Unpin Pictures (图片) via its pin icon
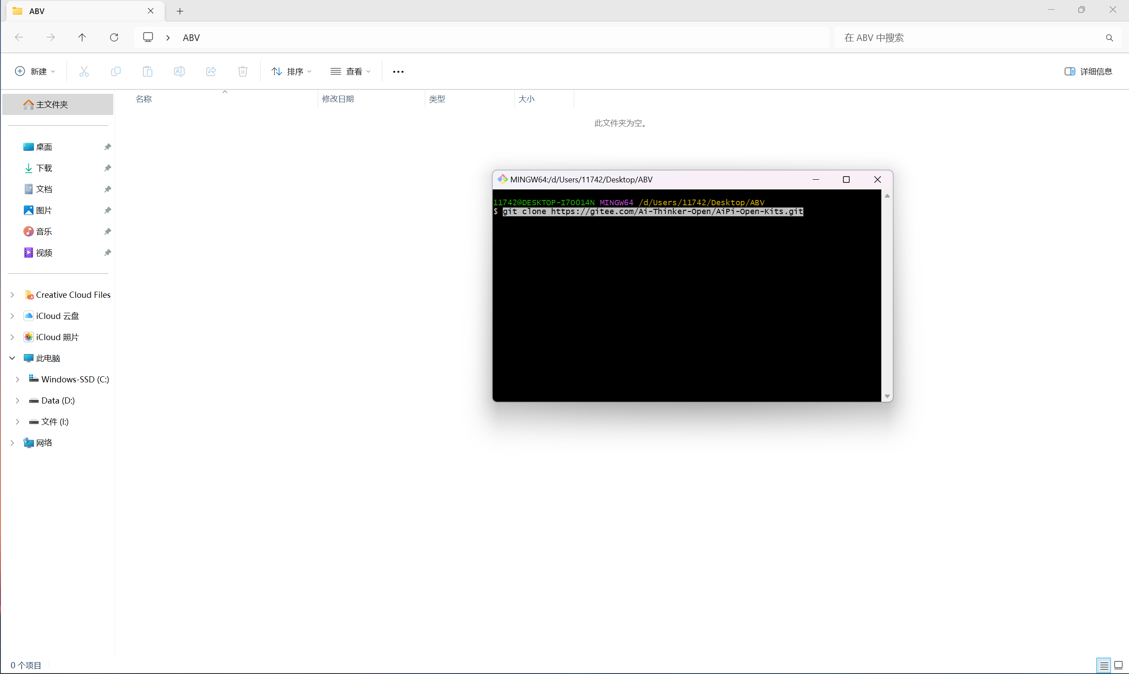The height and width of the screenshot is (674, 1129). (108, 210)
